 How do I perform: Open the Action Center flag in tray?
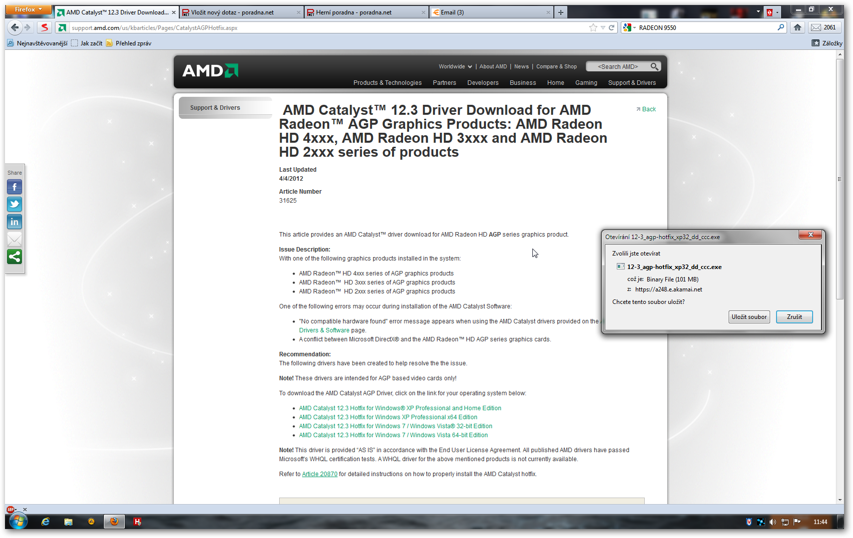[797, 522]
